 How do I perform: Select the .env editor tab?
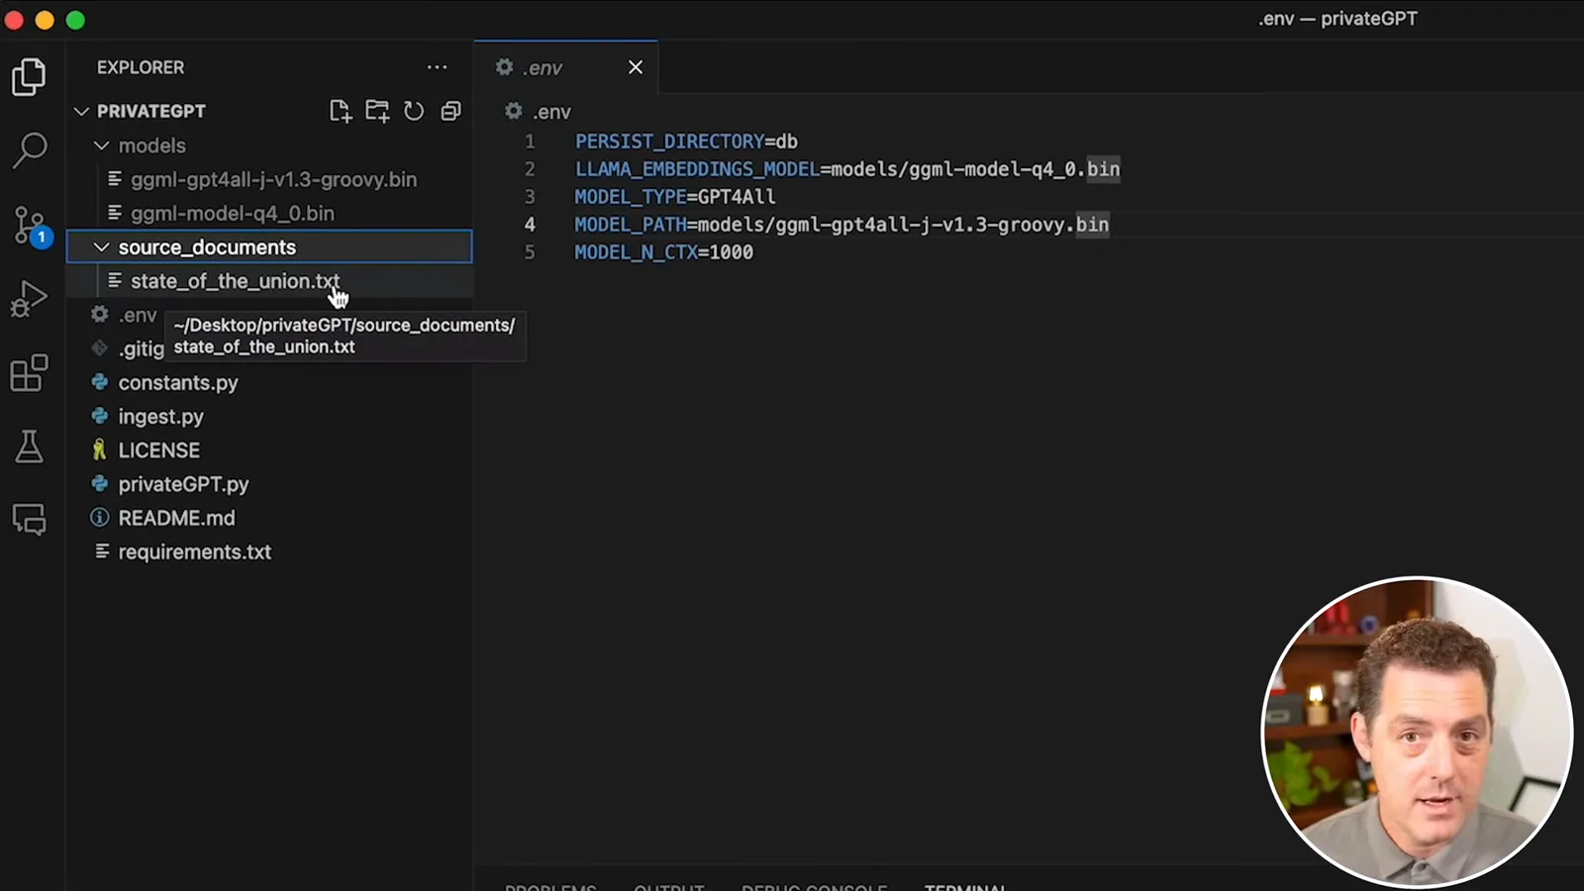click(x=565, y=67)
